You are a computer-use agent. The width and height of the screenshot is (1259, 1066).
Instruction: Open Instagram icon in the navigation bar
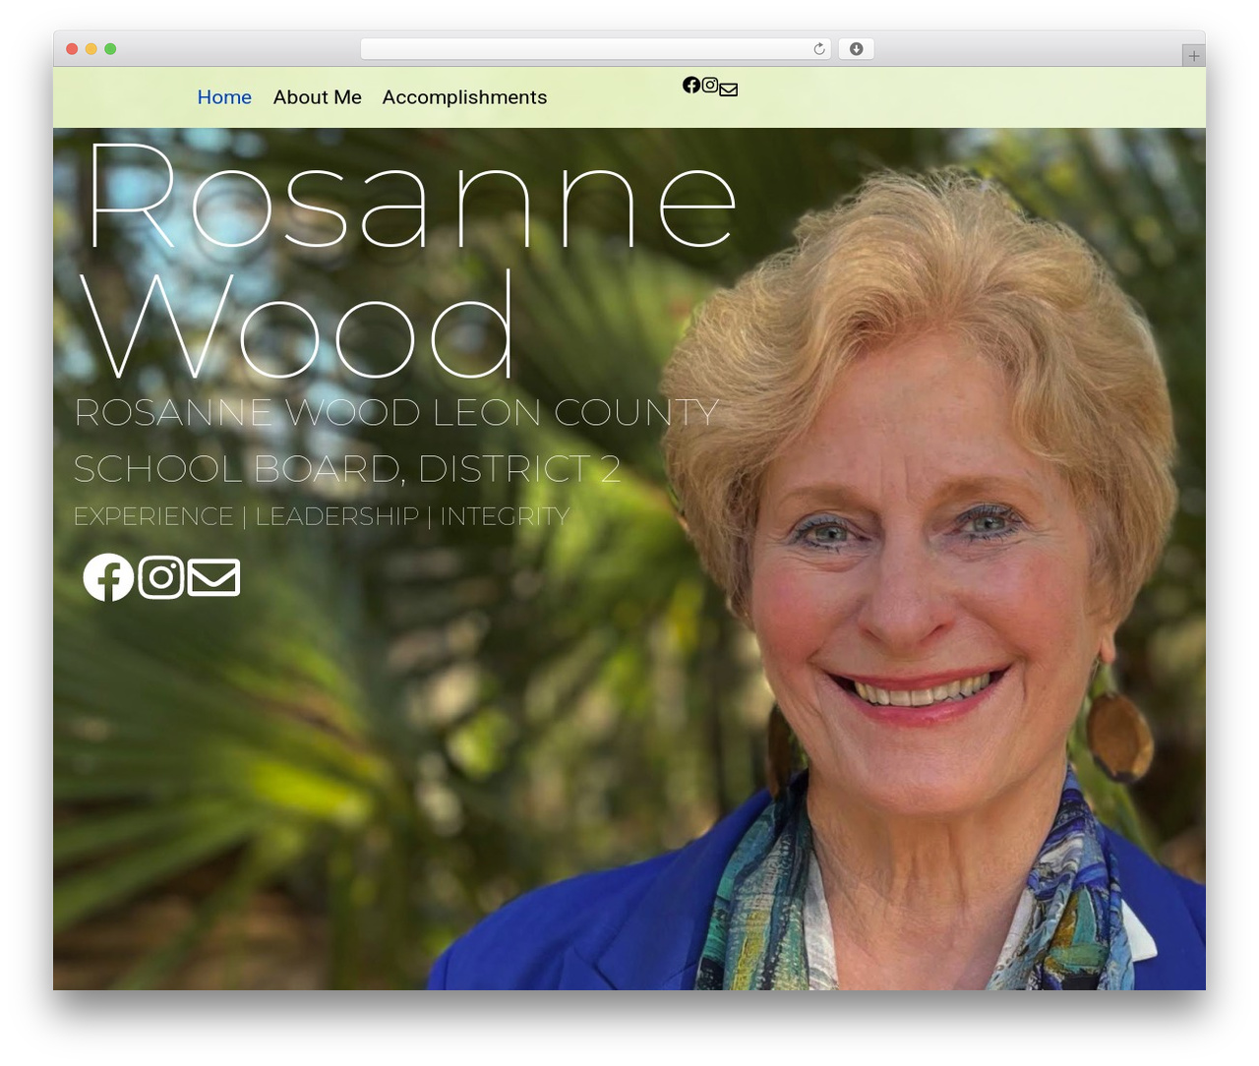click(x=710, y=86)
